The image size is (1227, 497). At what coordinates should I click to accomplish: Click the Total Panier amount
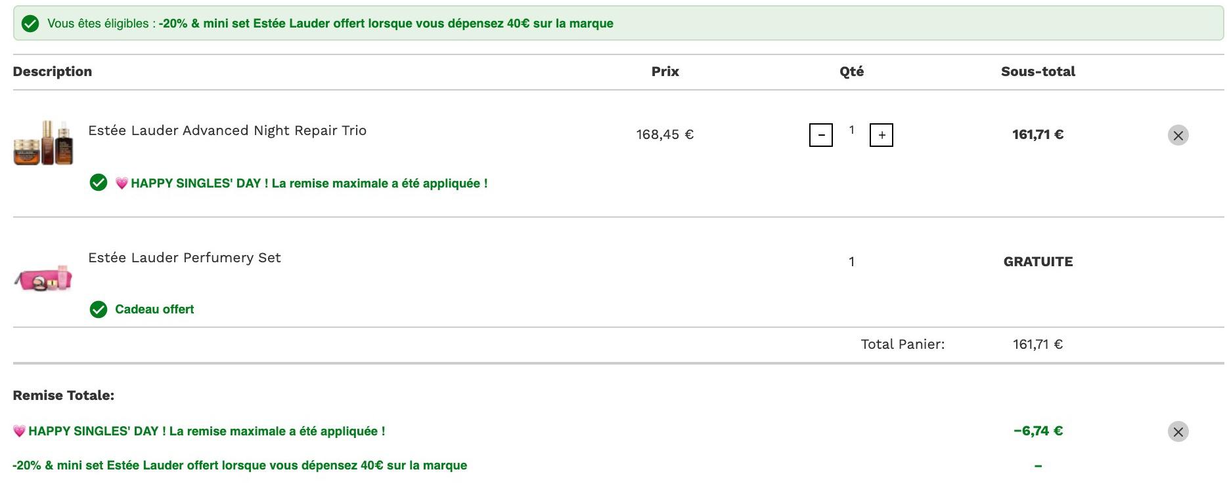point(1037,344)
